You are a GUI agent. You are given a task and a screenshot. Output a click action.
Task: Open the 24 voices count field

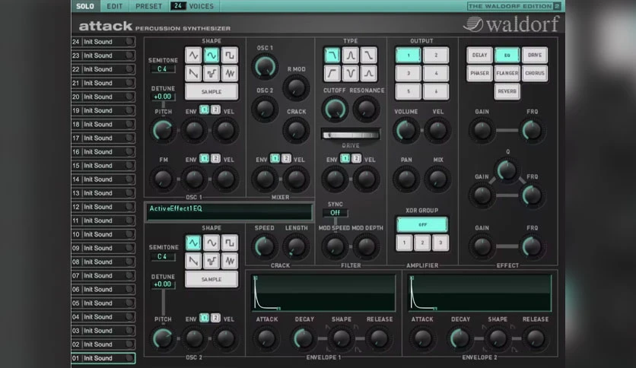[178, 6]
